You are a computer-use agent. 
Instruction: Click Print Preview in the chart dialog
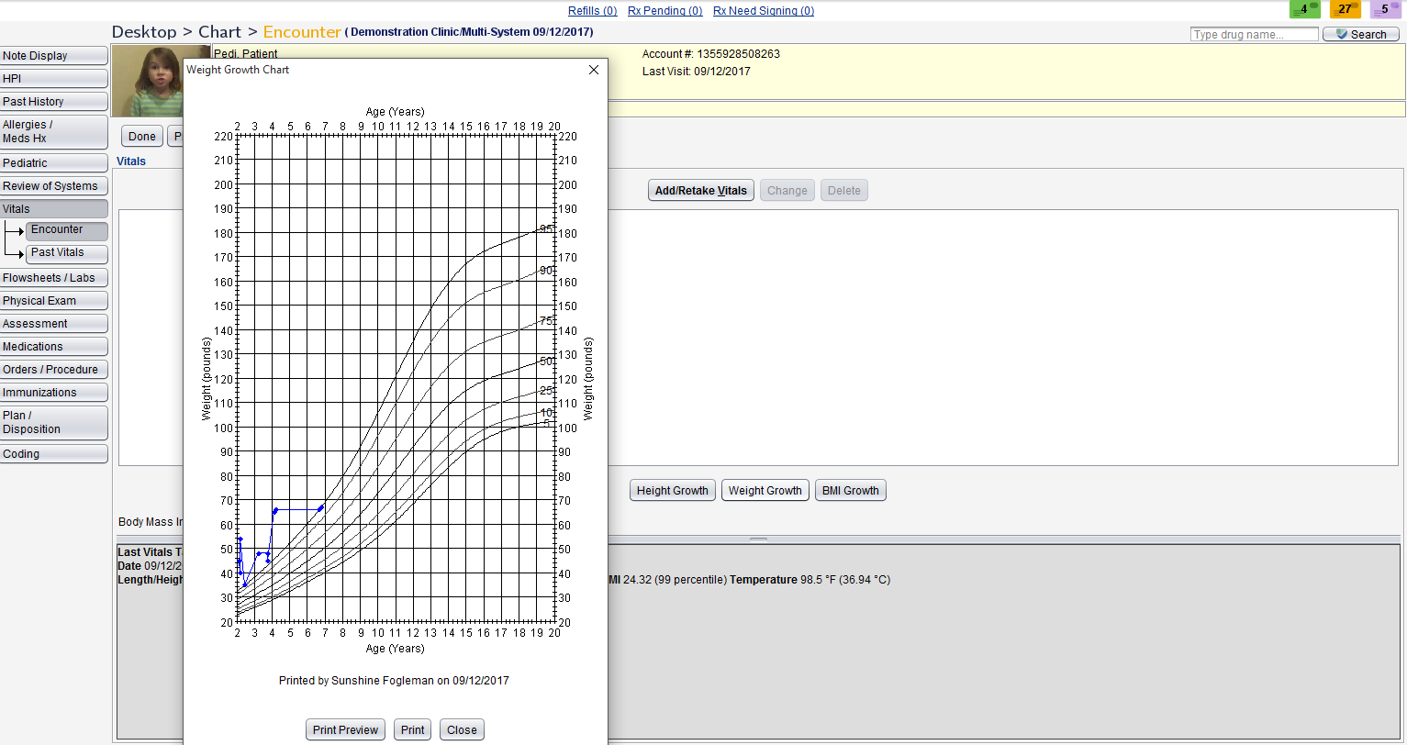pos(345,730)
